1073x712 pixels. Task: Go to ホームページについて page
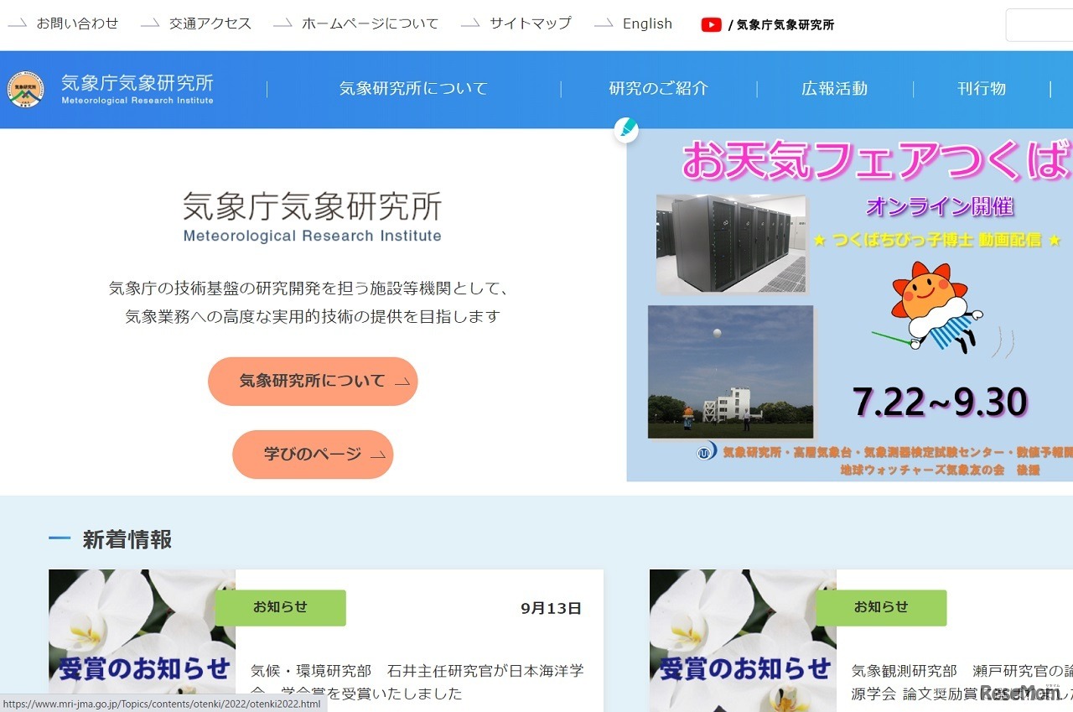coord(370,23)
